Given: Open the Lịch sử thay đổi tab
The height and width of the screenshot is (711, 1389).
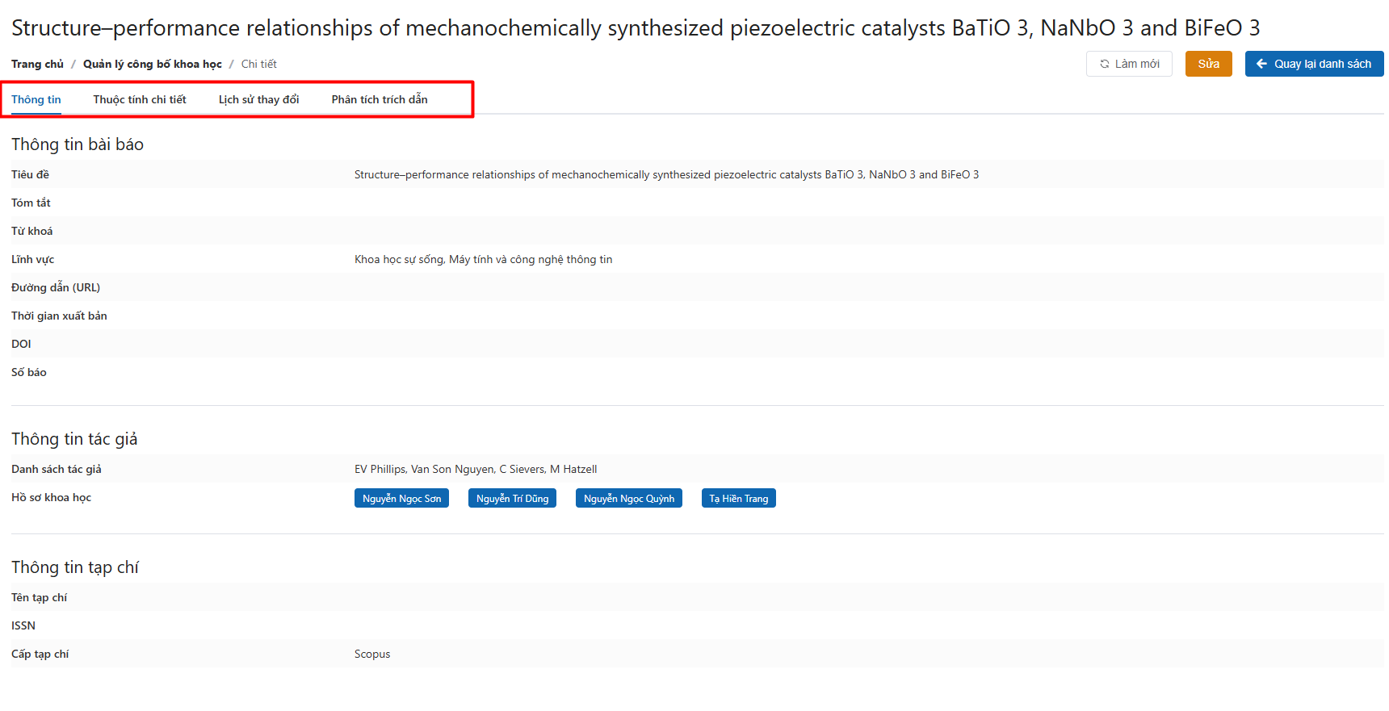Looking at the screenshot, I should pos(258,99).
